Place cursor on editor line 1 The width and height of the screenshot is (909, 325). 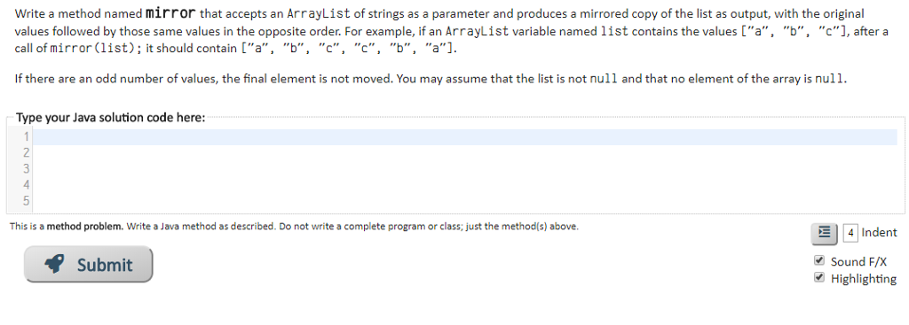[465, 137]
